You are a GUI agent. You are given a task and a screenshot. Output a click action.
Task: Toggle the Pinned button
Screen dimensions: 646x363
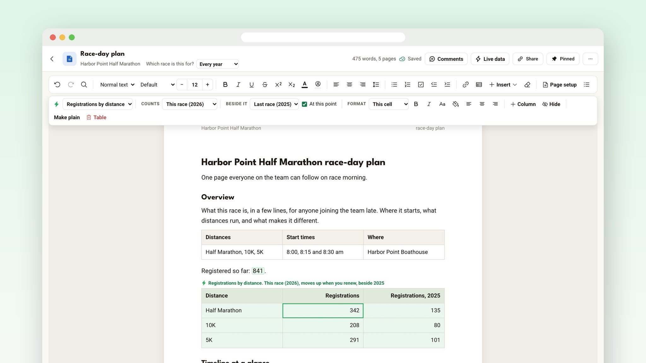click(x=563, y=59)
